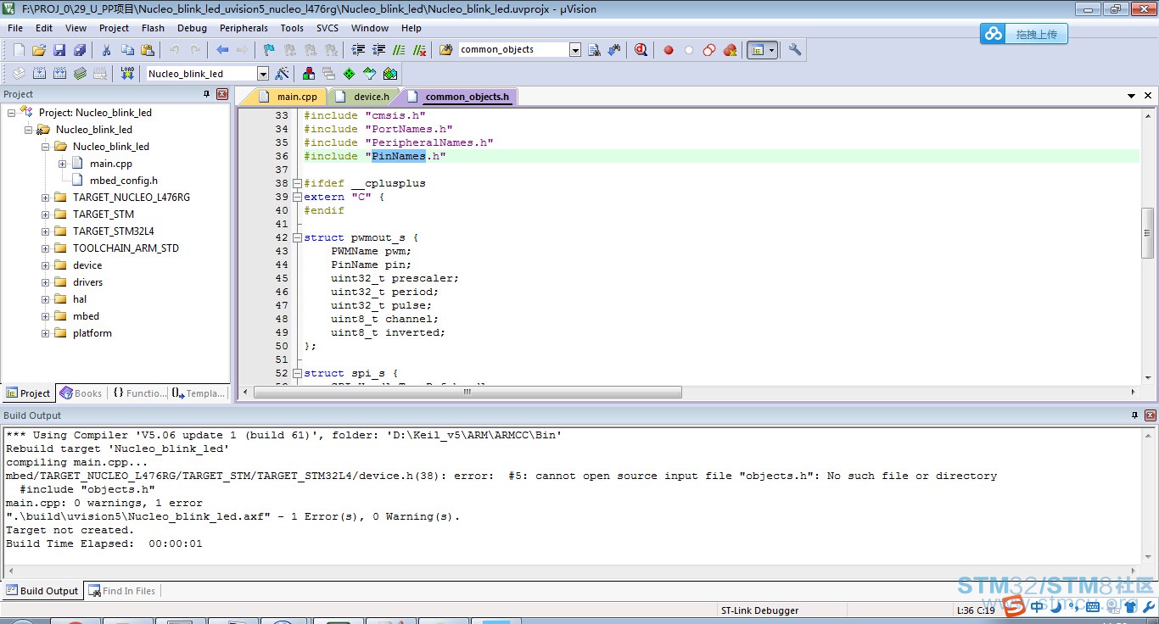The image size is (1159, 624).
Task: Insert a breakpoint with the red dot
Action: click(x=669, y=50)
